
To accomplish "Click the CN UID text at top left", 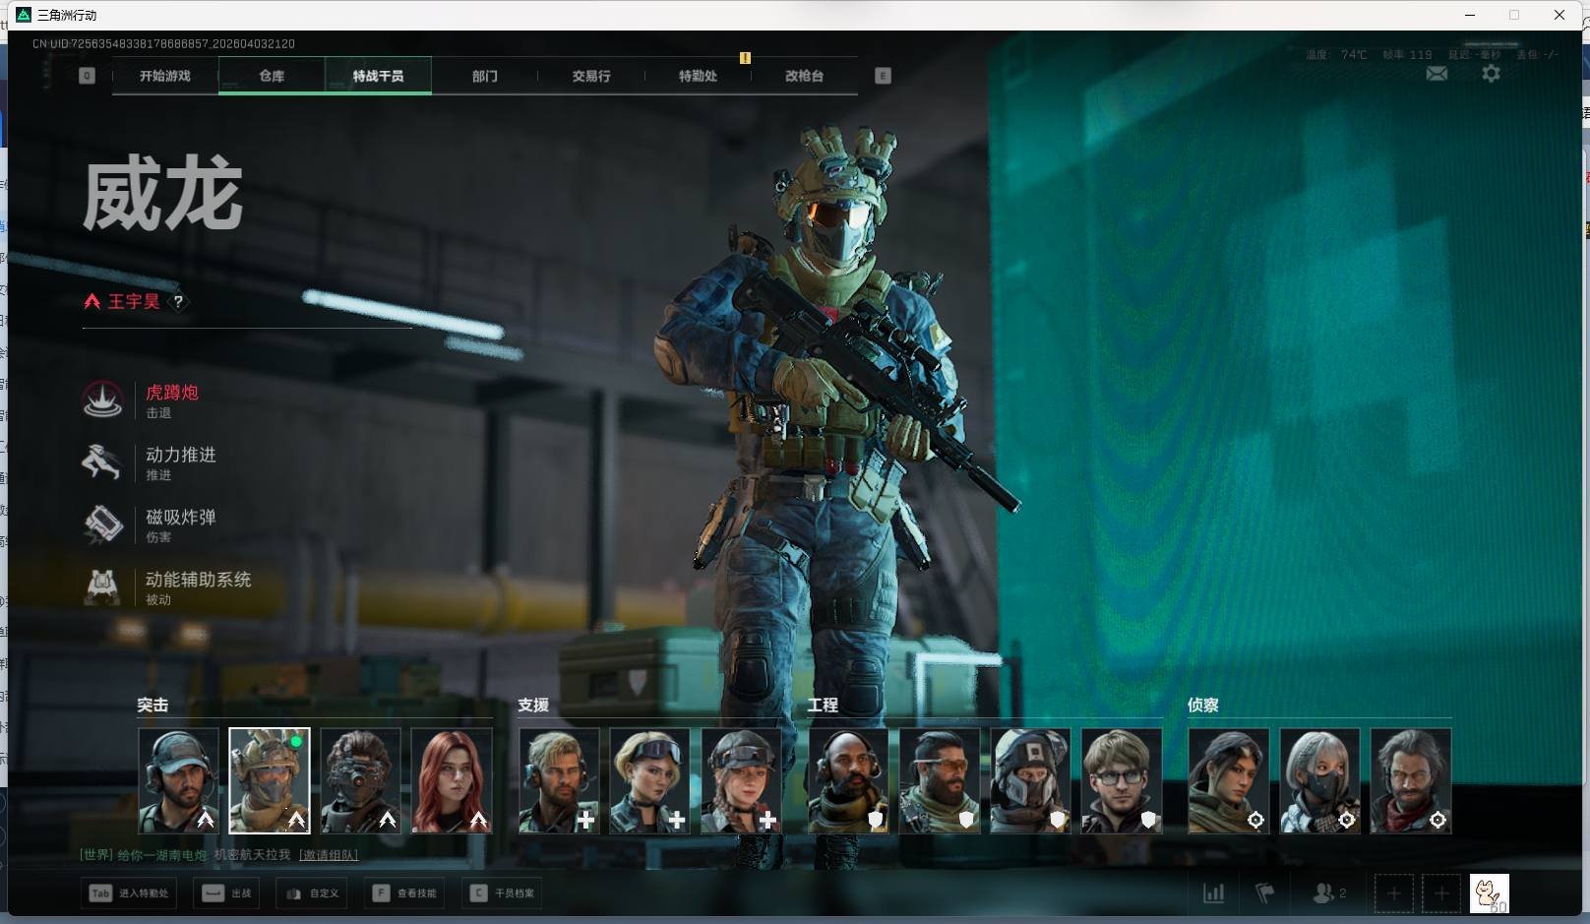I will tap(163, 44).
